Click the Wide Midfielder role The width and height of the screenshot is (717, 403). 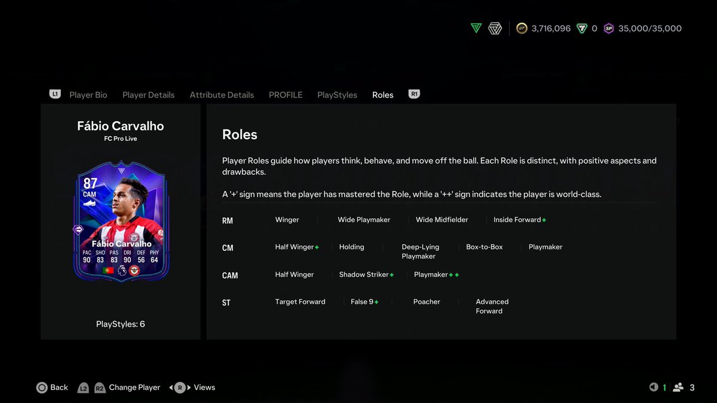pos(442,220)
